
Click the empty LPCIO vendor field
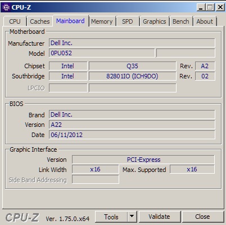(x=68, y=88)
